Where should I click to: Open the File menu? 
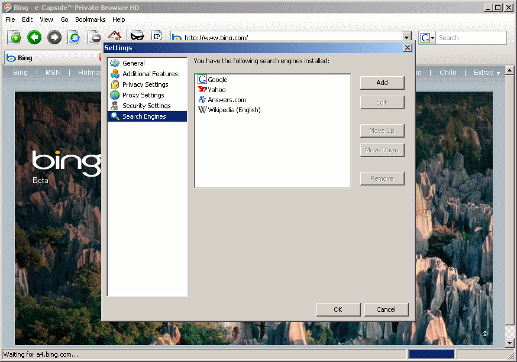[x=10, y=19]
